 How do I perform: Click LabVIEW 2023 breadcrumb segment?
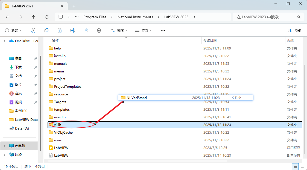[x=176, y=17]
